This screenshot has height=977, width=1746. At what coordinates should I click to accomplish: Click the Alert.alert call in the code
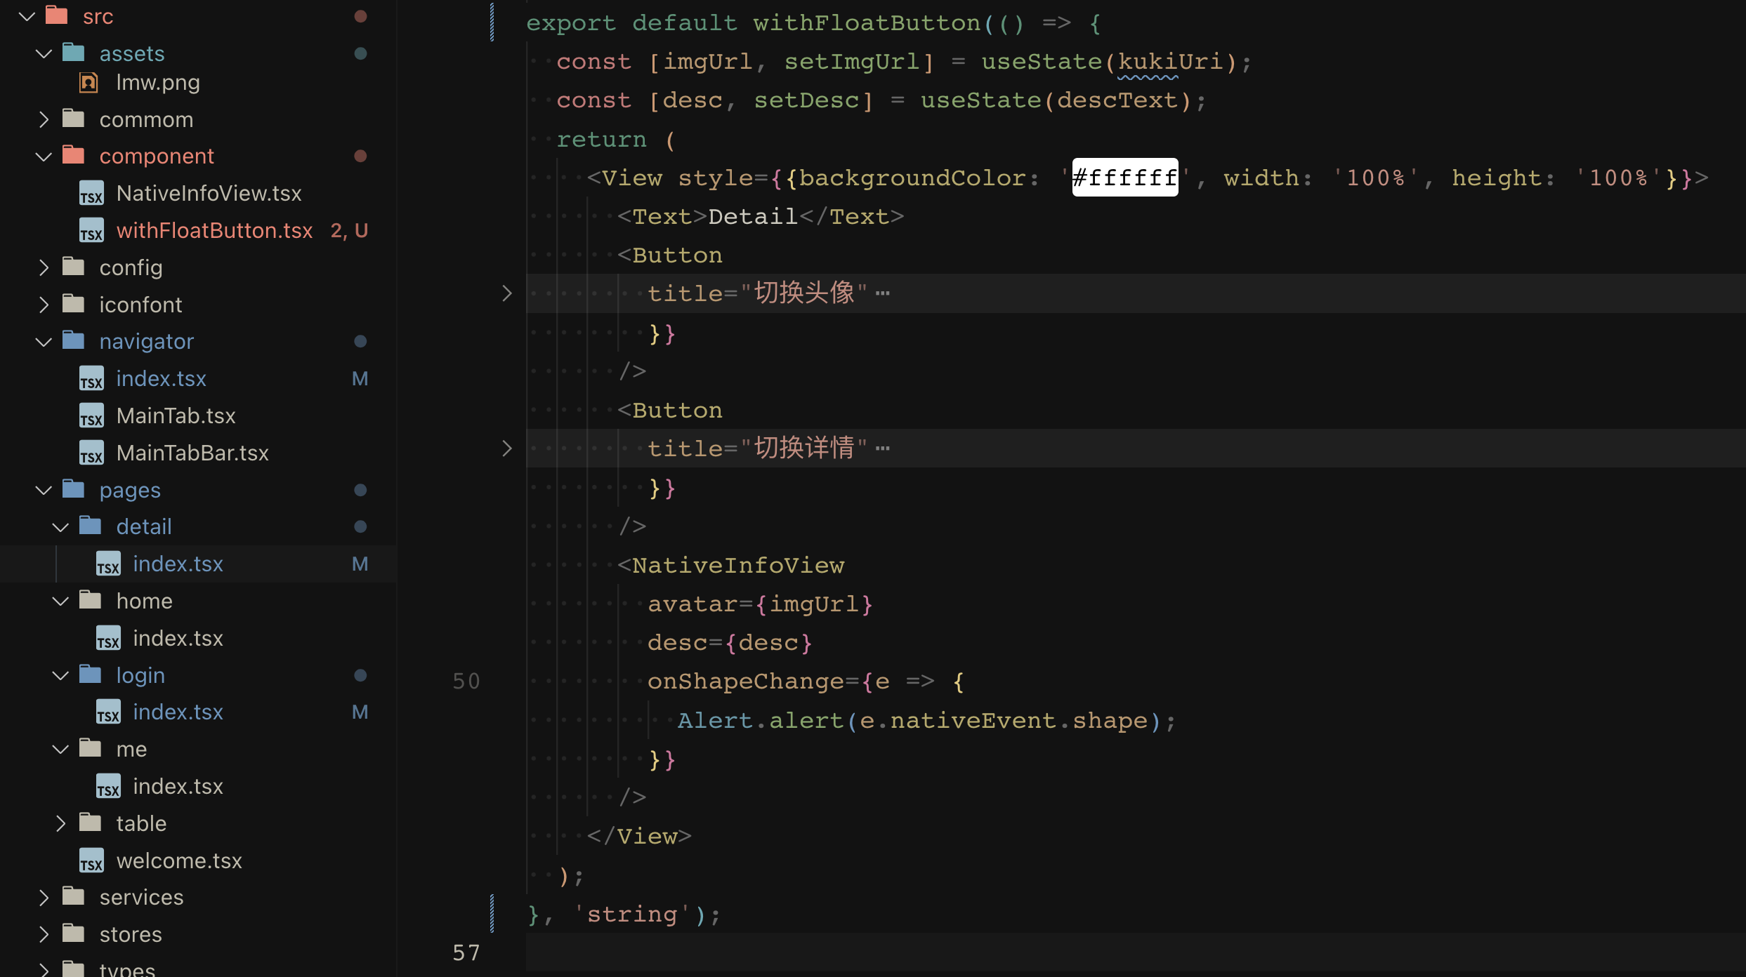click(760, 721)
